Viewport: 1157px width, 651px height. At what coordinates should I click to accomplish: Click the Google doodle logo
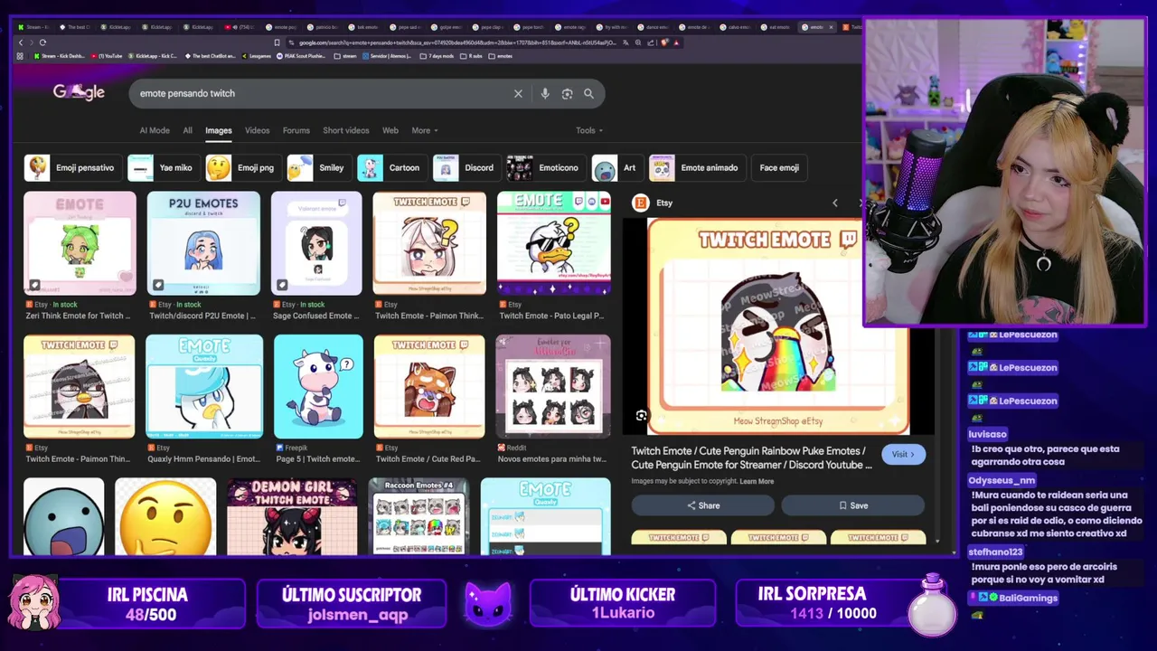79,91
